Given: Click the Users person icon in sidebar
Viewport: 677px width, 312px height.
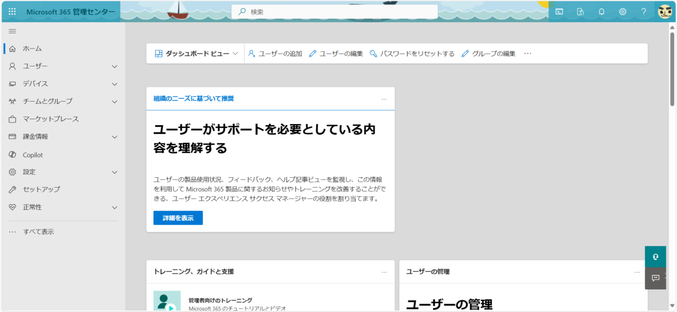Looking at the screenshot, I should (12, 66).
